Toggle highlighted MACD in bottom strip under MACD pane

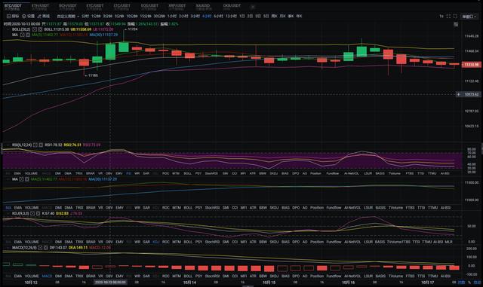click(x=47, y=276)
